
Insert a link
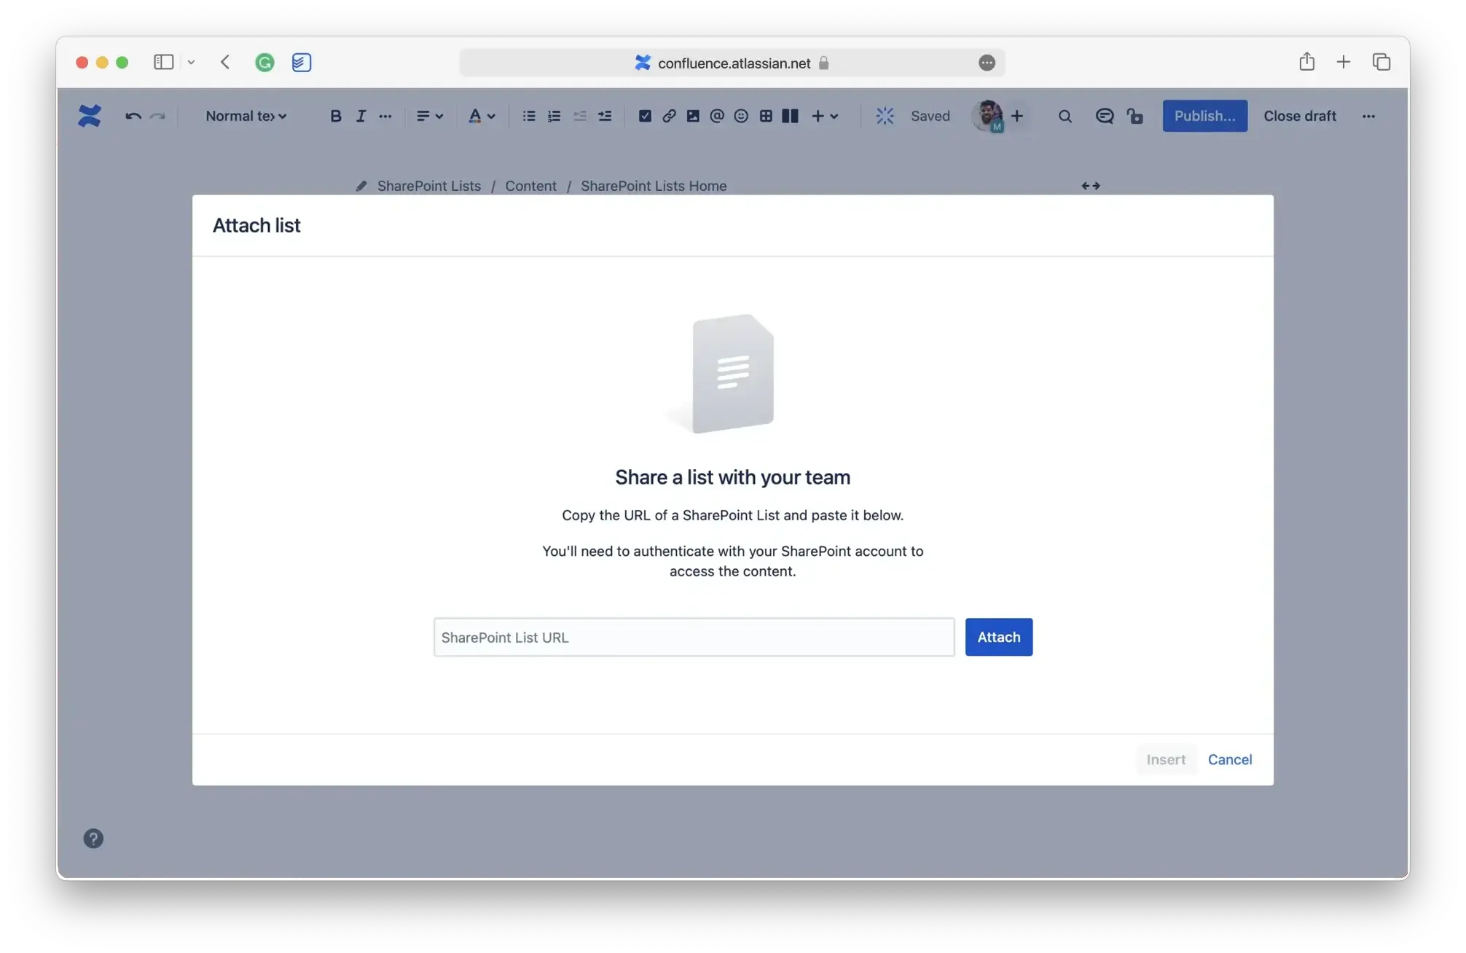pyautogui.click(x=669, y=116)
